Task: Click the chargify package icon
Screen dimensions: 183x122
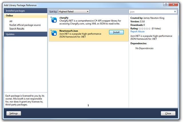Action: pyautogui.click(x=54, y=20)
